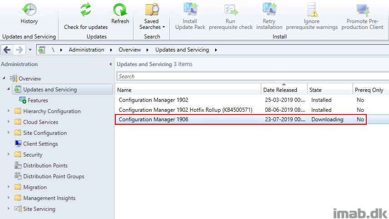This screenshot has width=389, height=219.
Task: Click the Client Settings monitor icon
Action: [18, 143]
